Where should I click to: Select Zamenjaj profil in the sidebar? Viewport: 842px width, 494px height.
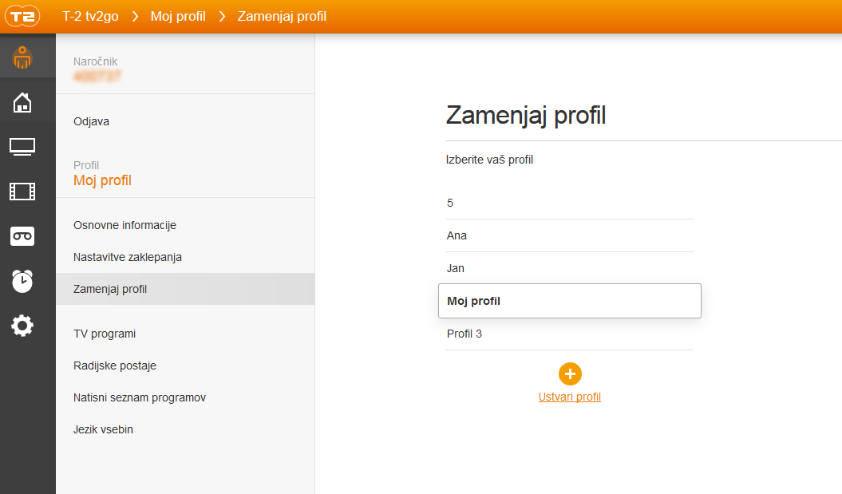110,289
